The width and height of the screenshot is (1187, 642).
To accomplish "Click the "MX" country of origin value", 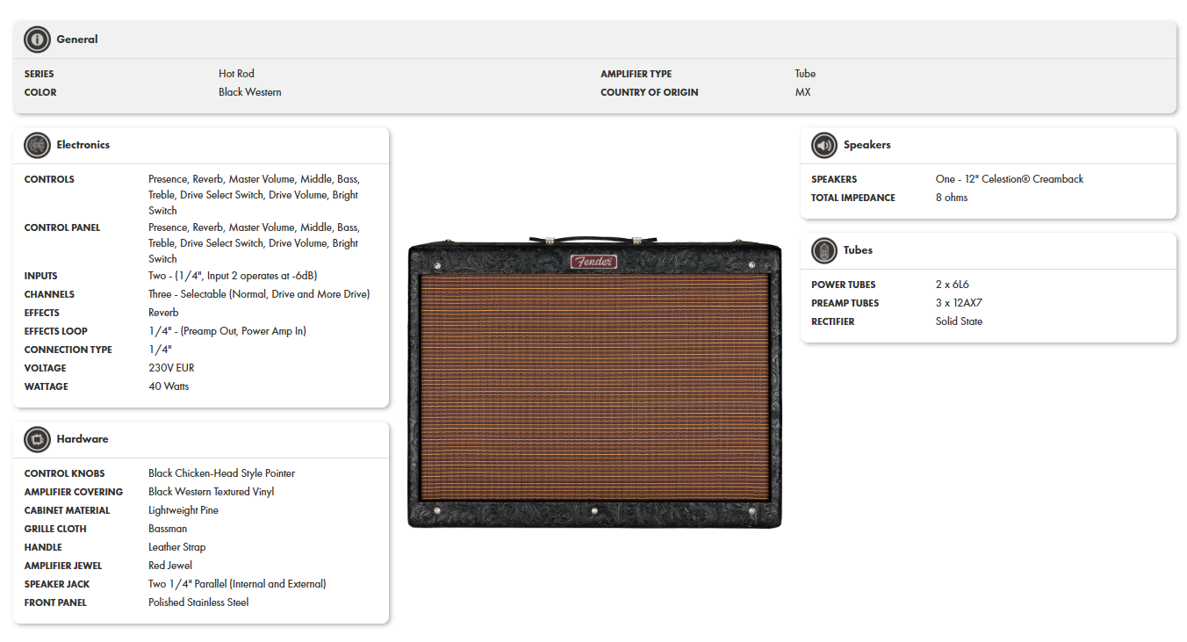I will click(802, 92).
